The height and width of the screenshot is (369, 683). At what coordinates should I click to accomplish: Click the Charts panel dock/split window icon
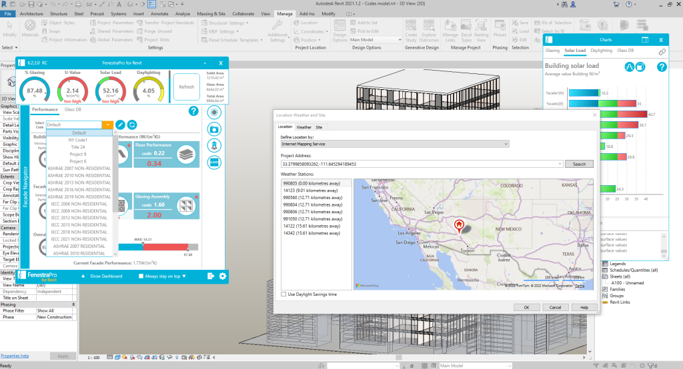pos(645,39)
